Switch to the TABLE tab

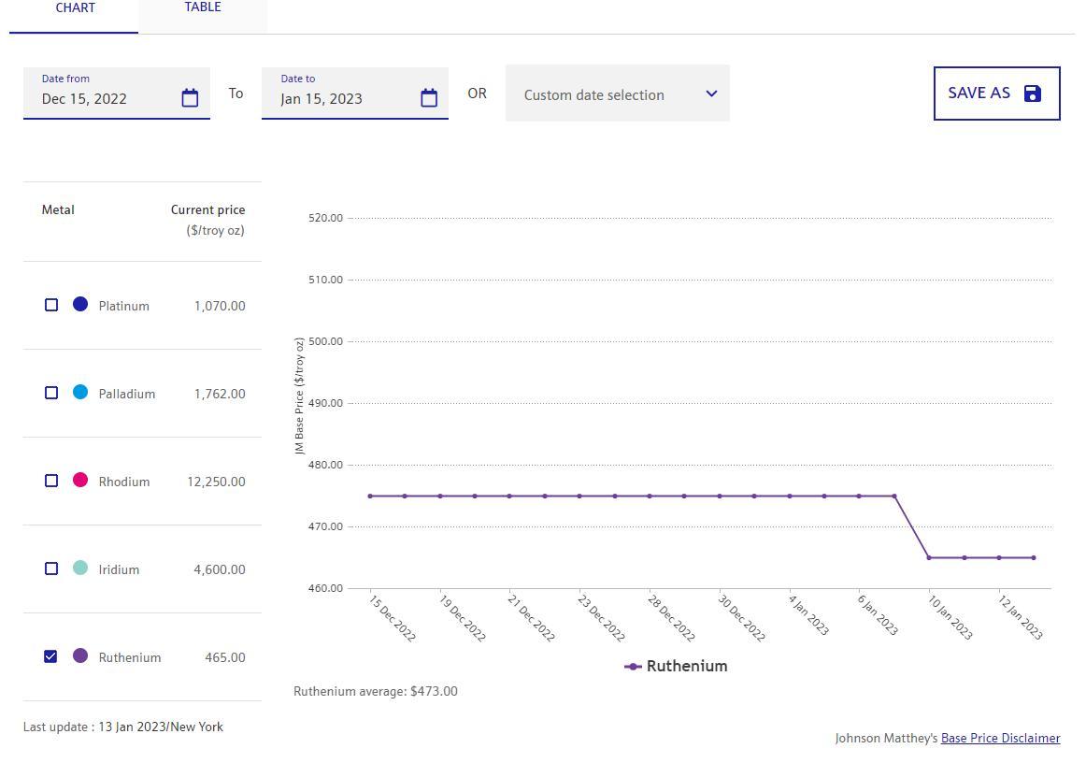203,8
